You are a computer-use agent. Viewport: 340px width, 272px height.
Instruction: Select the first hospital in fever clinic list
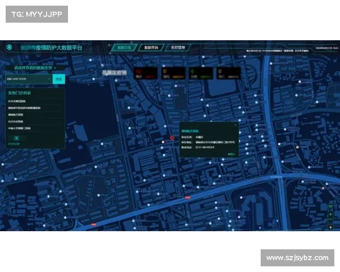(17, 100)
